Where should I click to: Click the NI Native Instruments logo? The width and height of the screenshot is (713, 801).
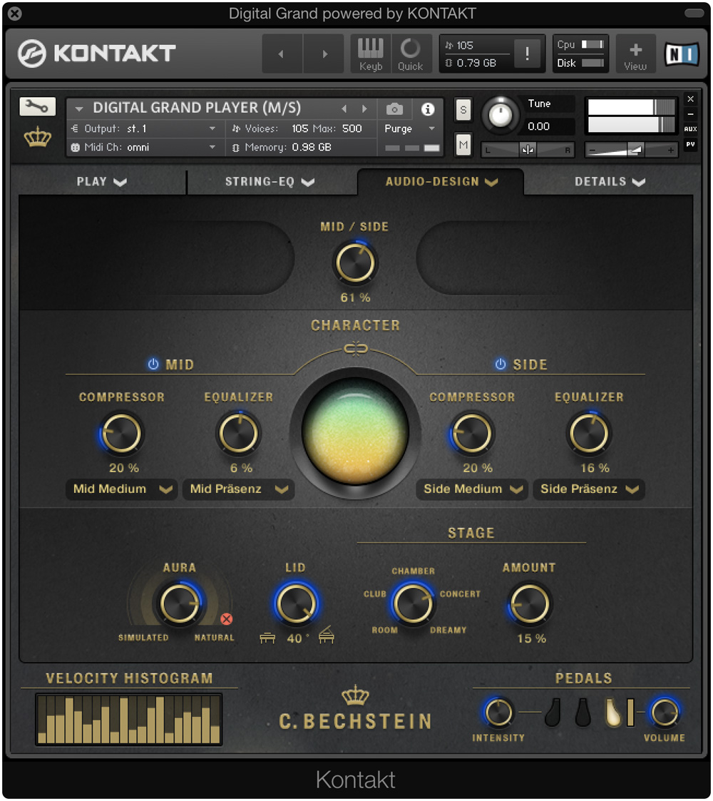pos(682,53)
